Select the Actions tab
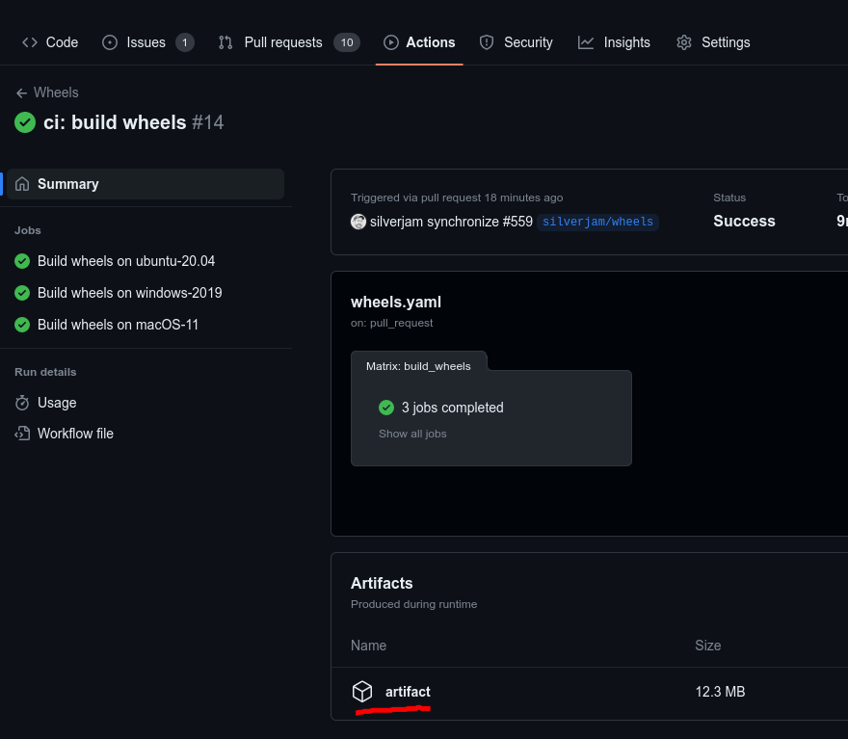 click(419, 42)
